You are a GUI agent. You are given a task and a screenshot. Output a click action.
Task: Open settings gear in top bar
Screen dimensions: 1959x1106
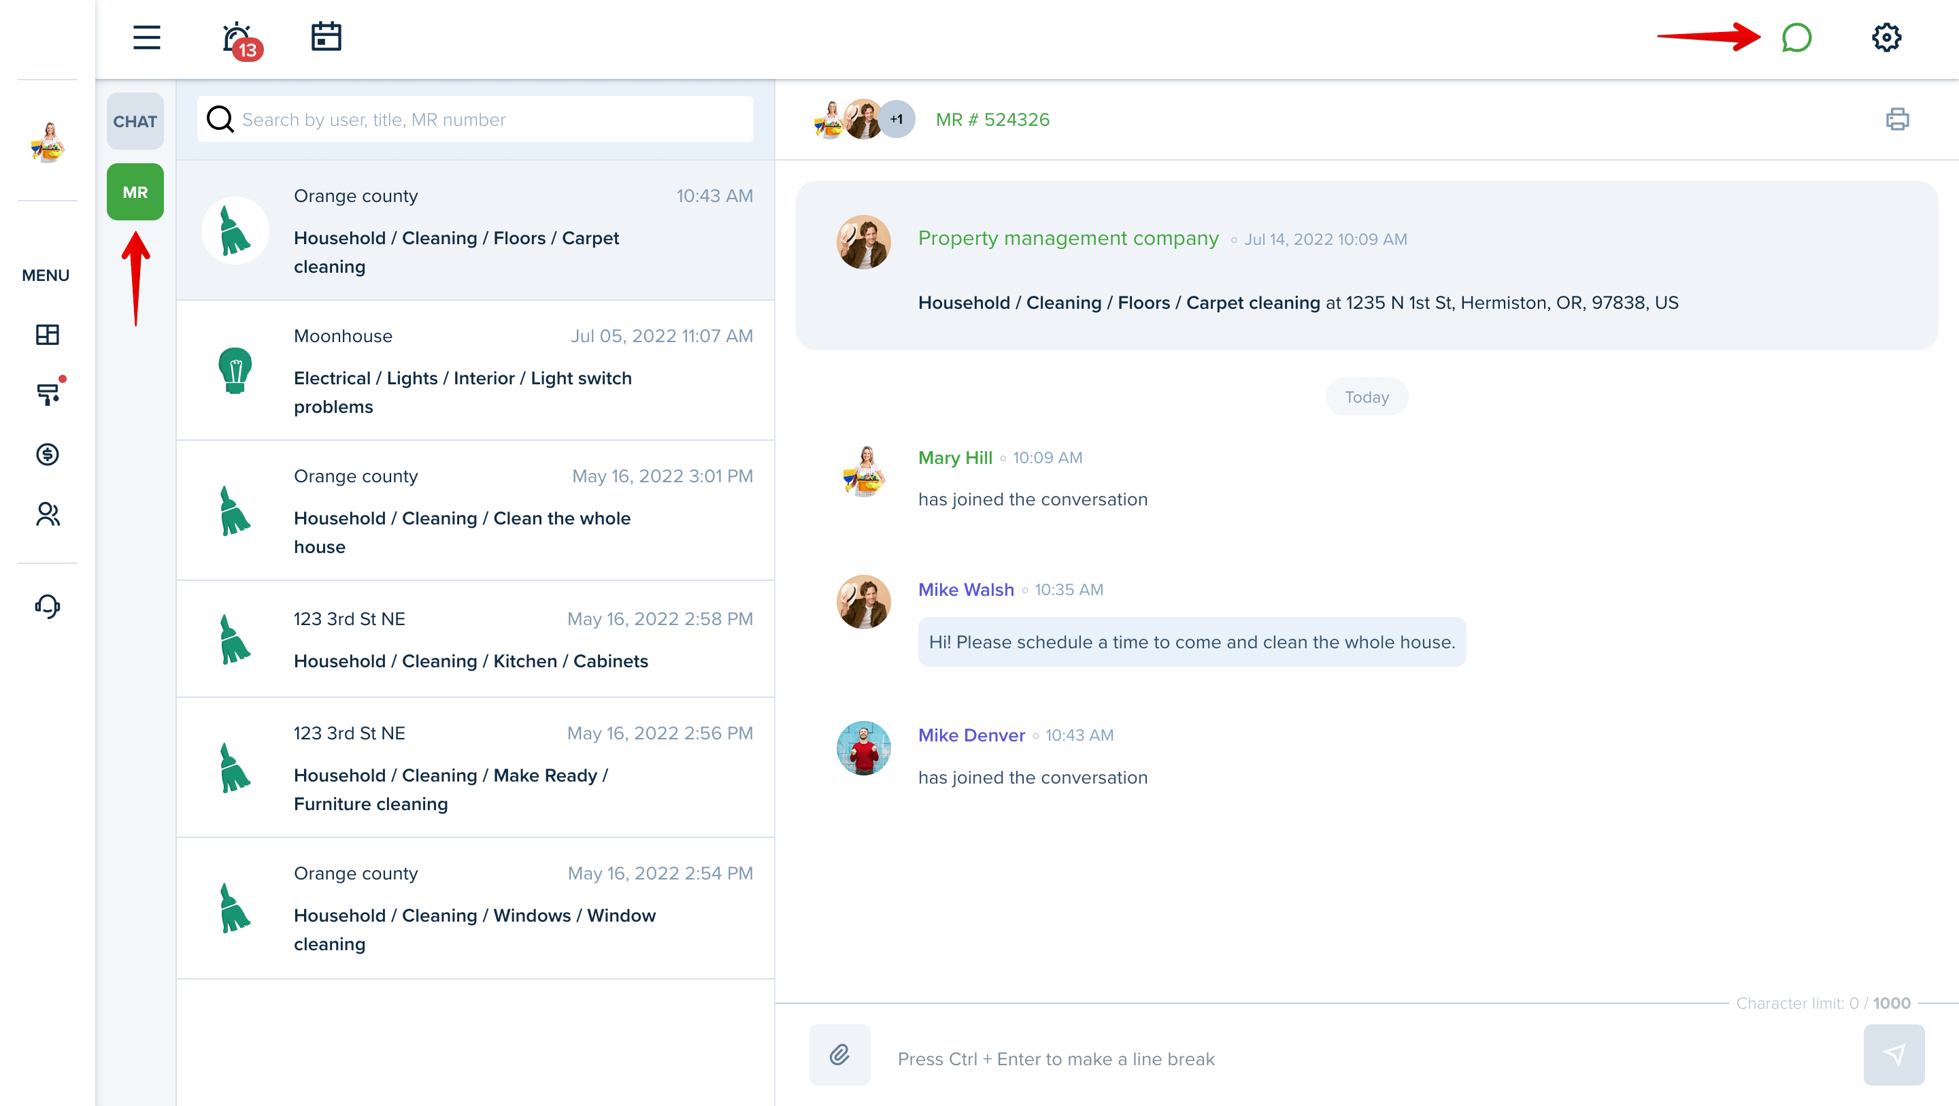coord(1887,37)
